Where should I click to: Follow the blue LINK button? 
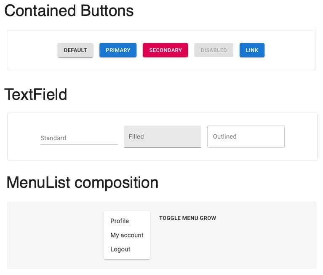pos(252,50)
